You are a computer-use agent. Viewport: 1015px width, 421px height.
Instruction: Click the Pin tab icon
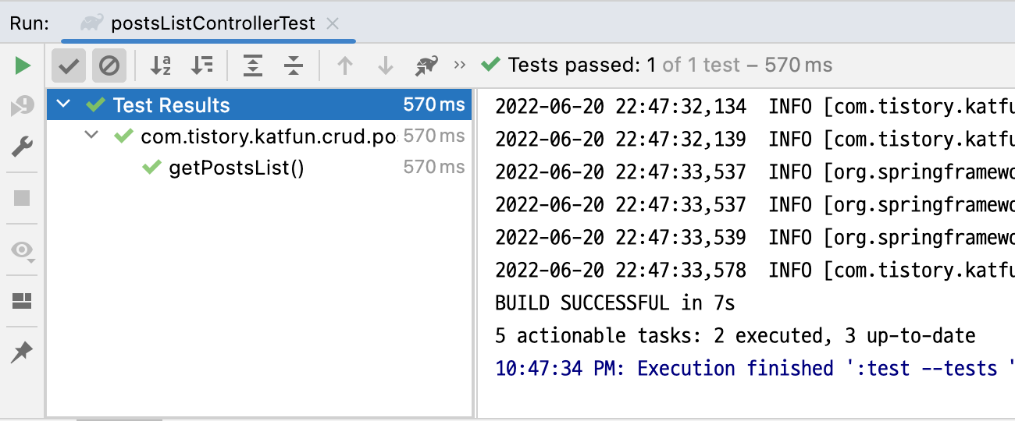click(22, 352)
